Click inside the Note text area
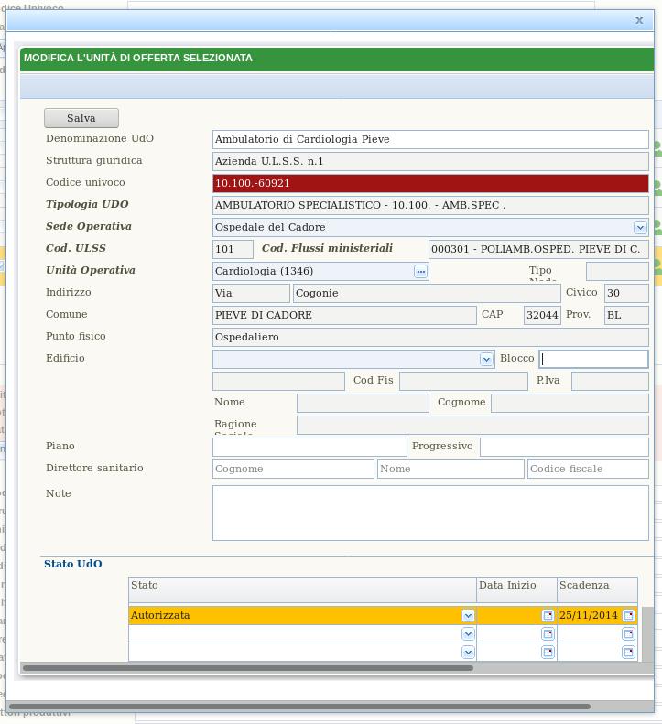This screenshot has height=724, width=662. (430, 513)
